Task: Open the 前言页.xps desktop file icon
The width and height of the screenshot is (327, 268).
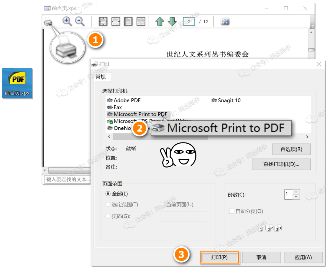Action: coord(17,83)
